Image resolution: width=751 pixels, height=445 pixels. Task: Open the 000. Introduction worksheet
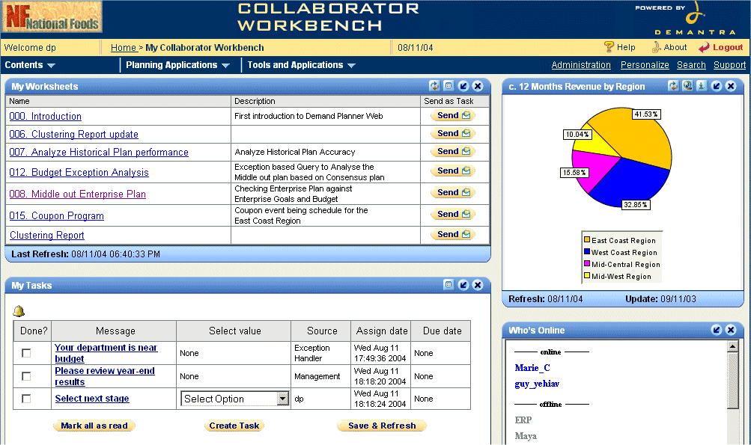46,116
